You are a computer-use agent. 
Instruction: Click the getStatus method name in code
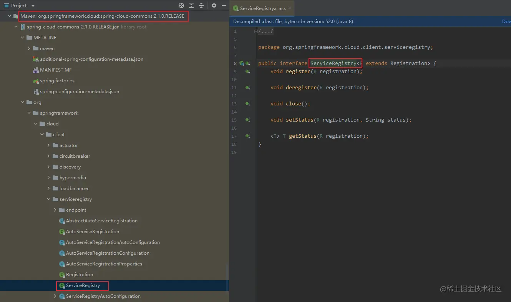303,136
